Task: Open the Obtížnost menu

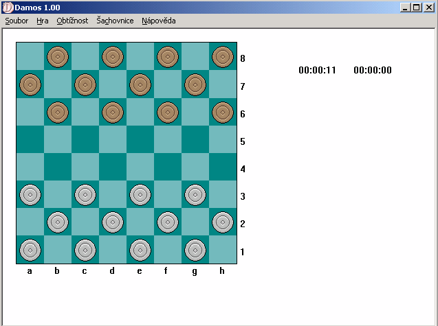Action: pyautogui.click(x=72, y=21)
